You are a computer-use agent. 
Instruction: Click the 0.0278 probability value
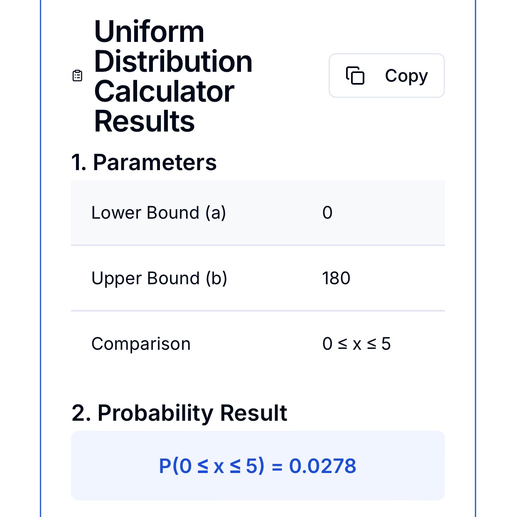click(x=322, y=466)
